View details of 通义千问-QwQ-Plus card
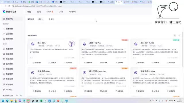 tap(88, 91)
